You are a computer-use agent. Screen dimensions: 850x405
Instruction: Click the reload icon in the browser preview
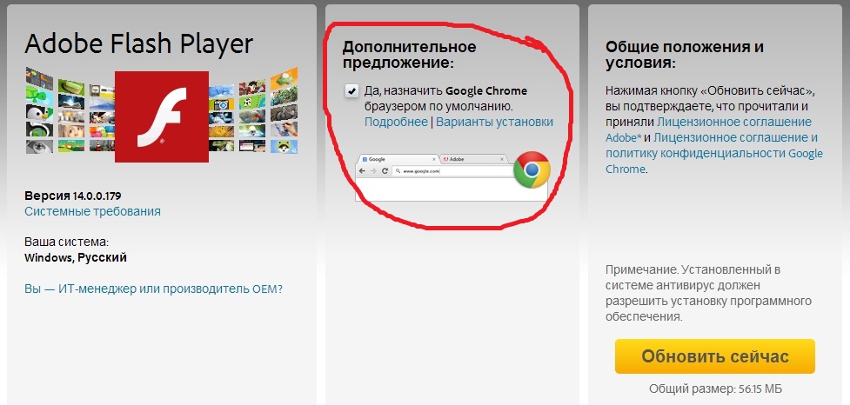385,171
